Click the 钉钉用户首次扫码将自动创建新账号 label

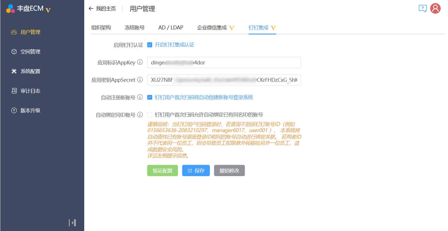tap(204, 97)
